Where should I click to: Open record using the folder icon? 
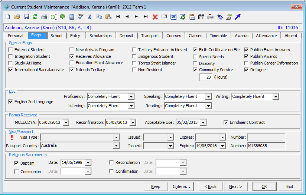[x=17, y=17]
